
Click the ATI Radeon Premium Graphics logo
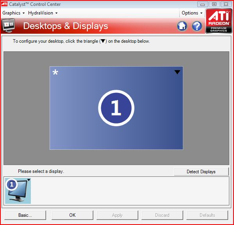click(219, 21)
